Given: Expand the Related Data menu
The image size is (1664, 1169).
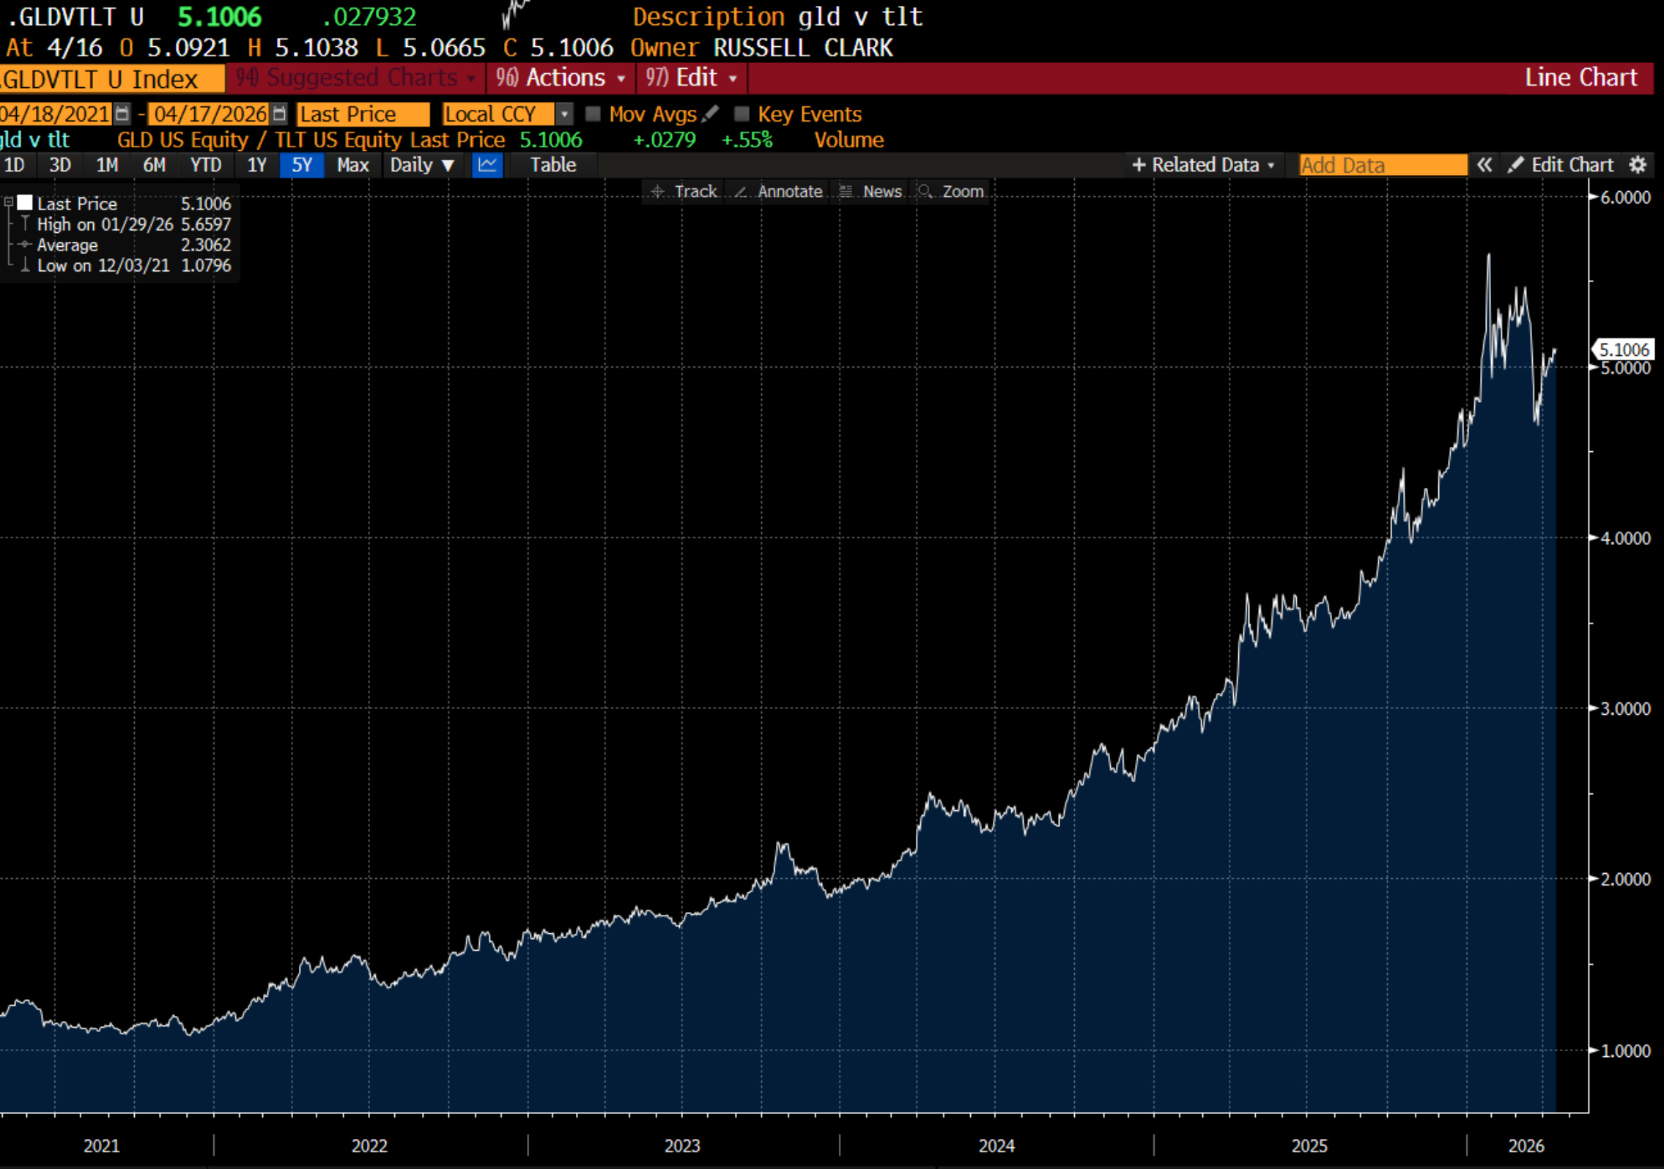Looking at the screenshot, I should (x=1203, y=165).
